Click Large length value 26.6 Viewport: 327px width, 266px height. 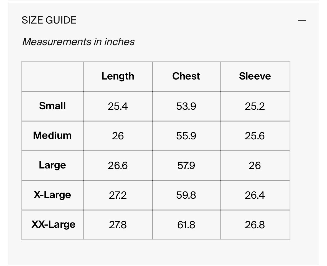tap(118, 166)
